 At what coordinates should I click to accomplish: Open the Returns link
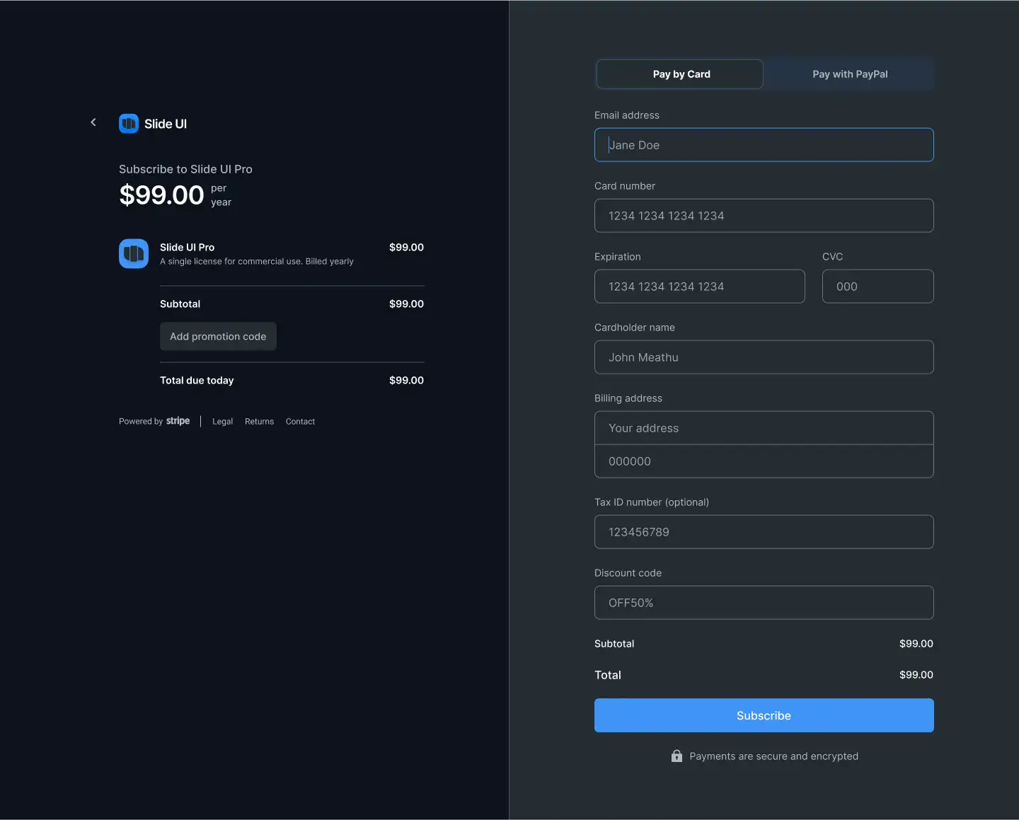click(x=259, y=422)
